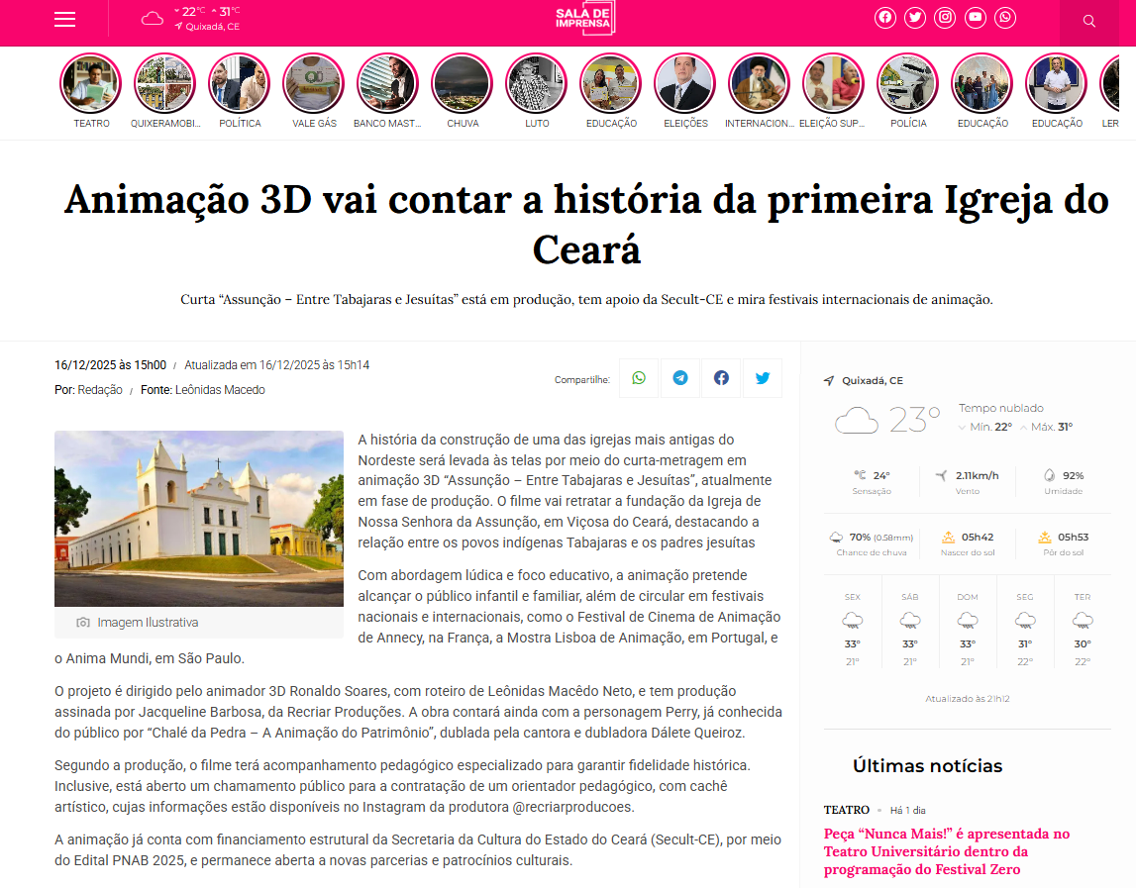Click the church illustrative image
1136x888 pixels.
tap(199, 518)
